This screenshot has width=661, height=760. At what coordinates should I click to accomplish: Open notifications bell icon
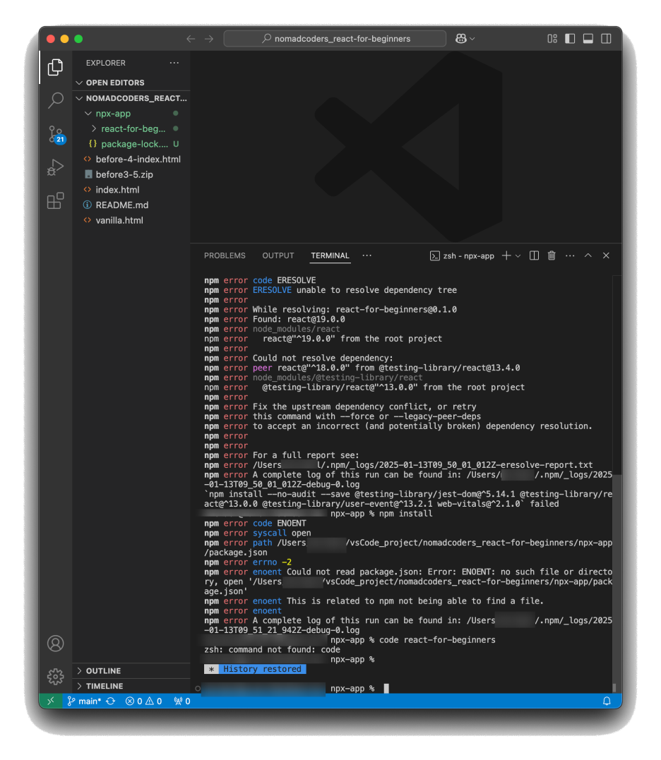pyautogui.click(x=606, y=701)
